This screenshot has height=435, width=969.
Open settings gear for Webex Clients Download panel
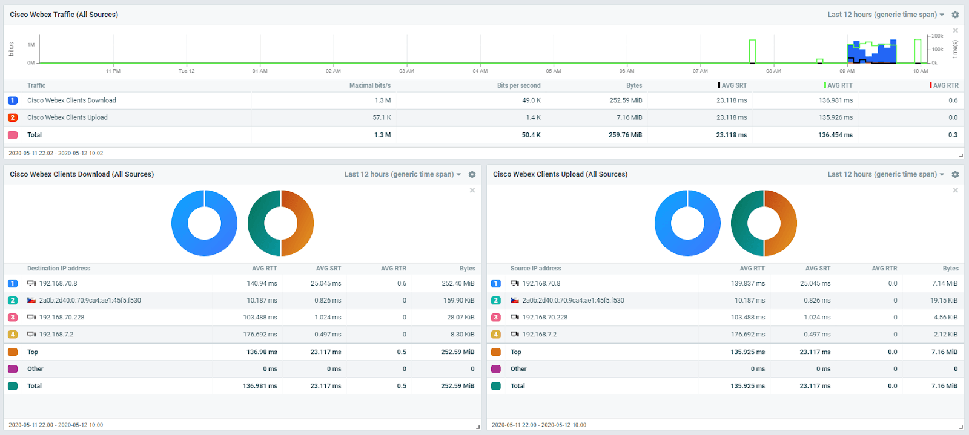(472, 174)
